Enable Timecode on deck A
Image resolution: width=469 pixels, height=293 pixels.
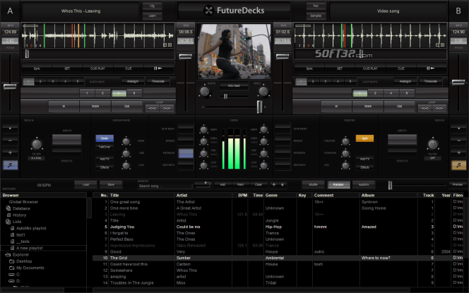[158, 81]
